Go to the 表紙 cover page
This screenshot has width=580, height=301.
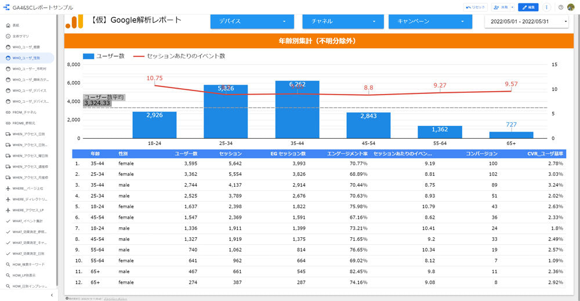pyautogui.click(x=16, y=26)
